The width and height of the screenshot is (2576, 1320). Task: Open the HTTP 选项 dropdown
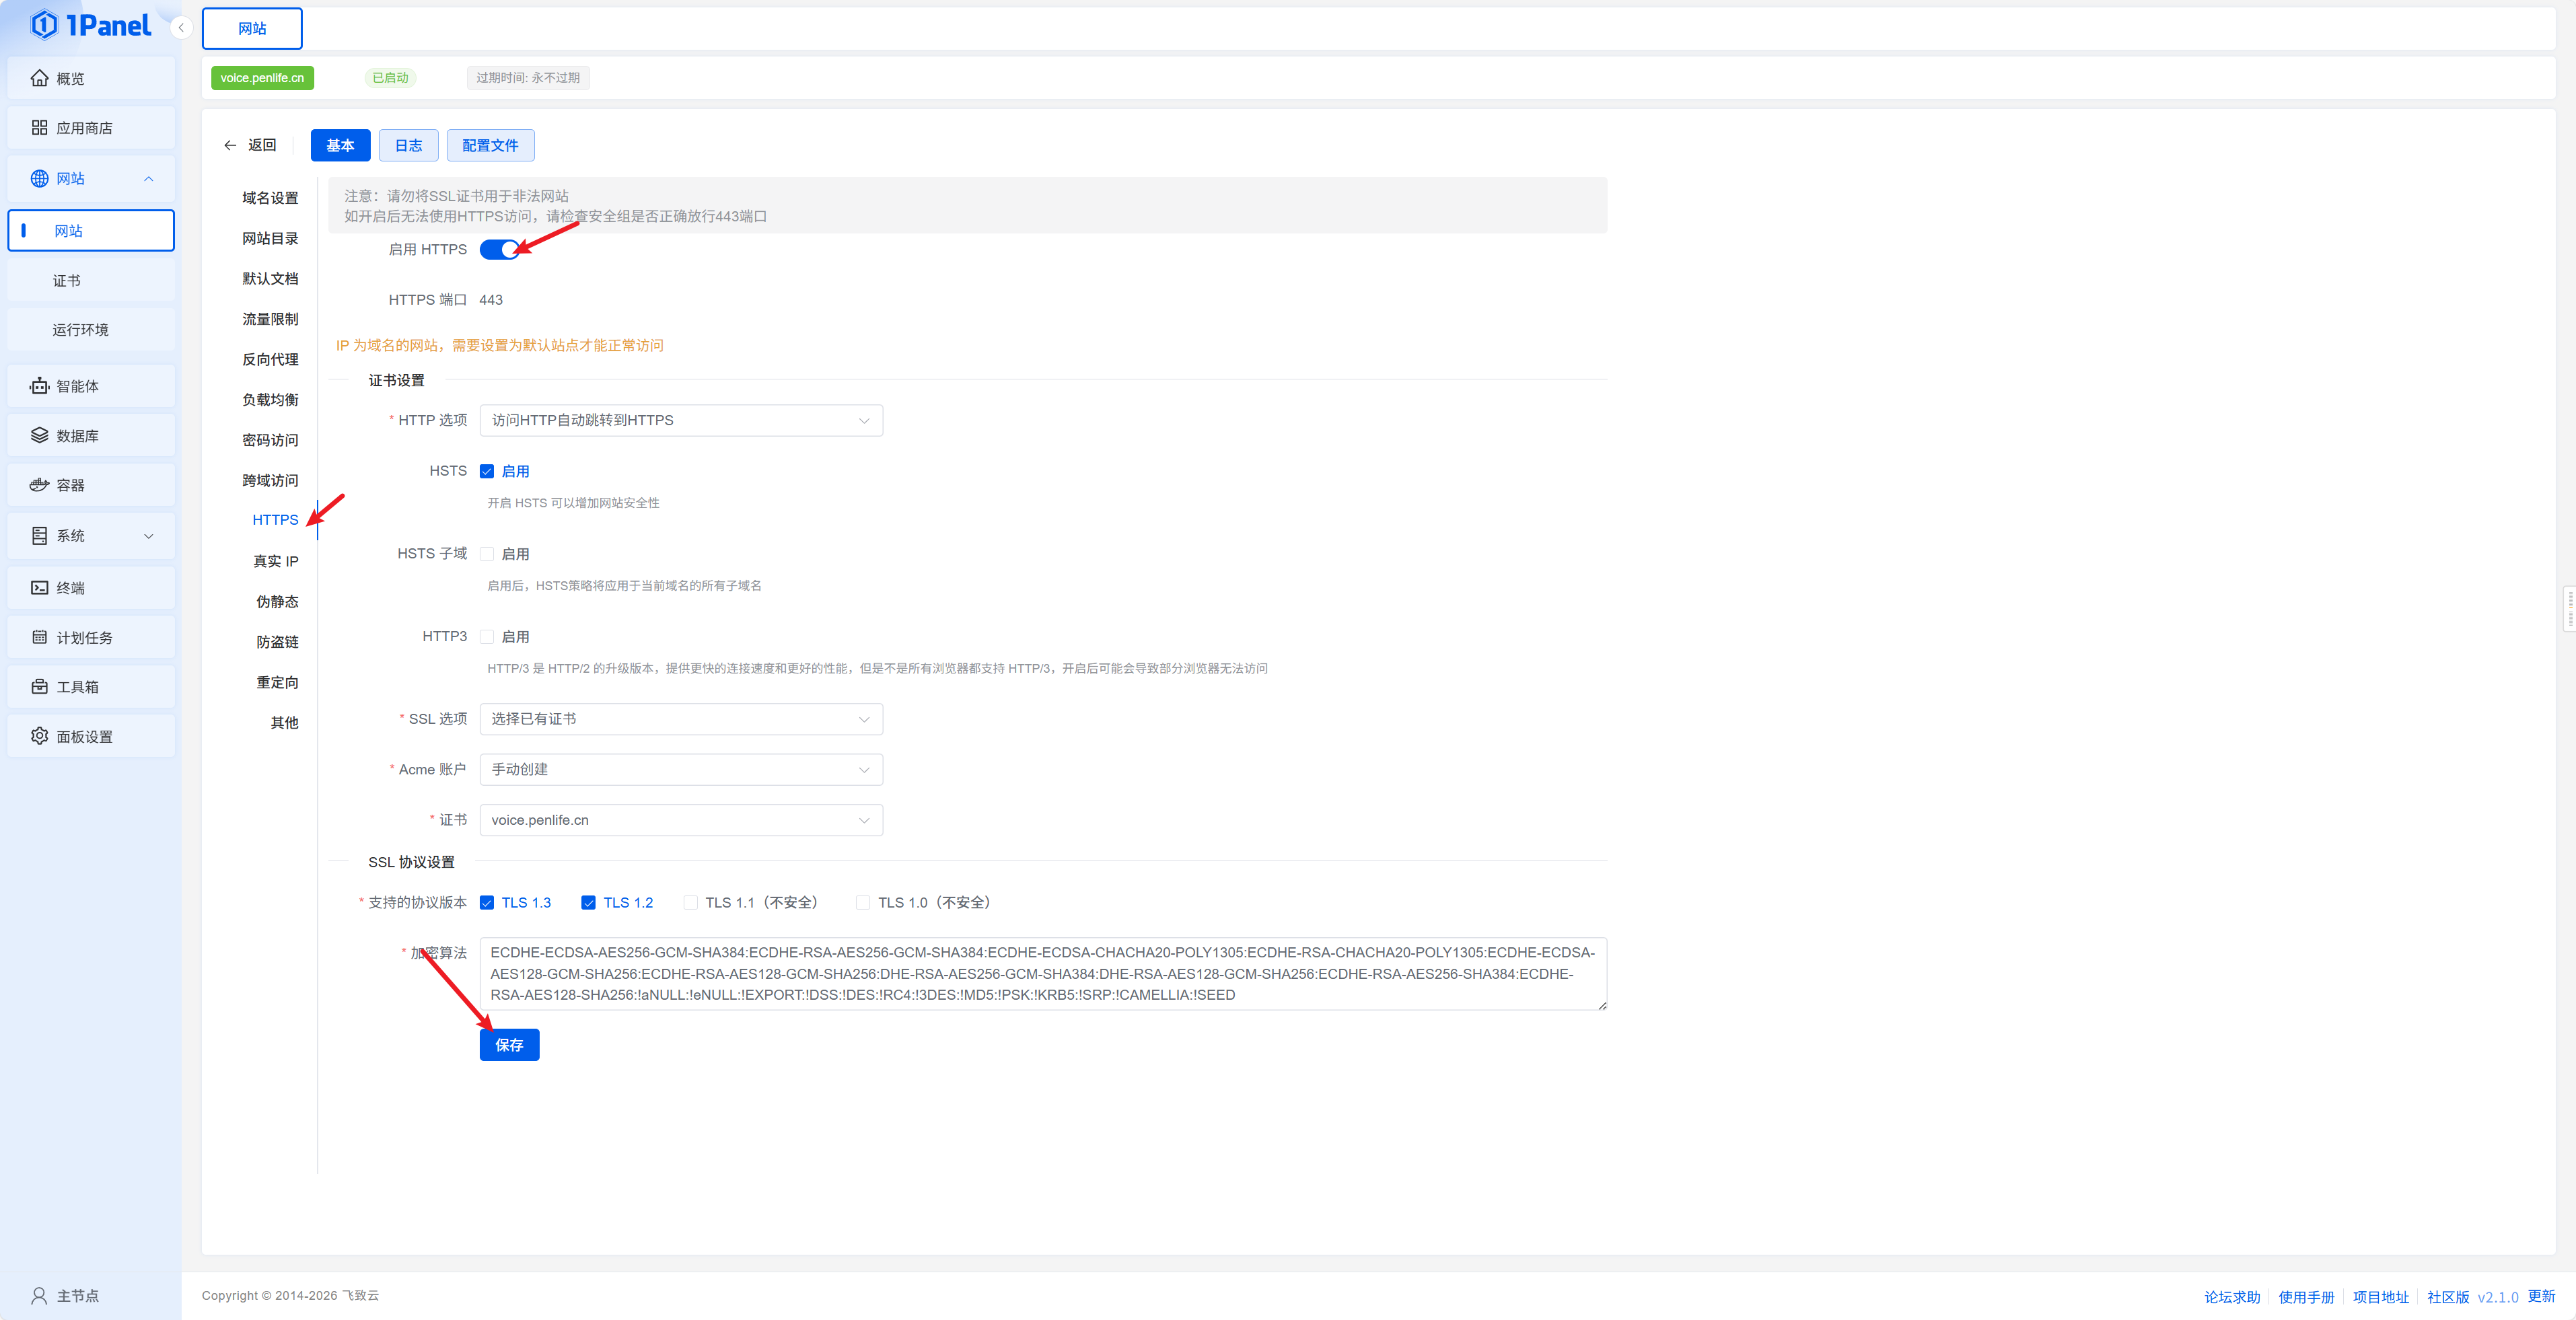pos(681,420)
